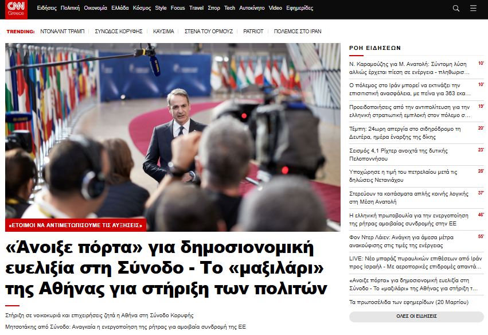The height and width of the screenshot is (335, 488).
Task: Open the ΠΟΛΕΜΟΣ ΣΤΟ ΙΡΑΝ trending topic
Action: (x=298, y=32)
